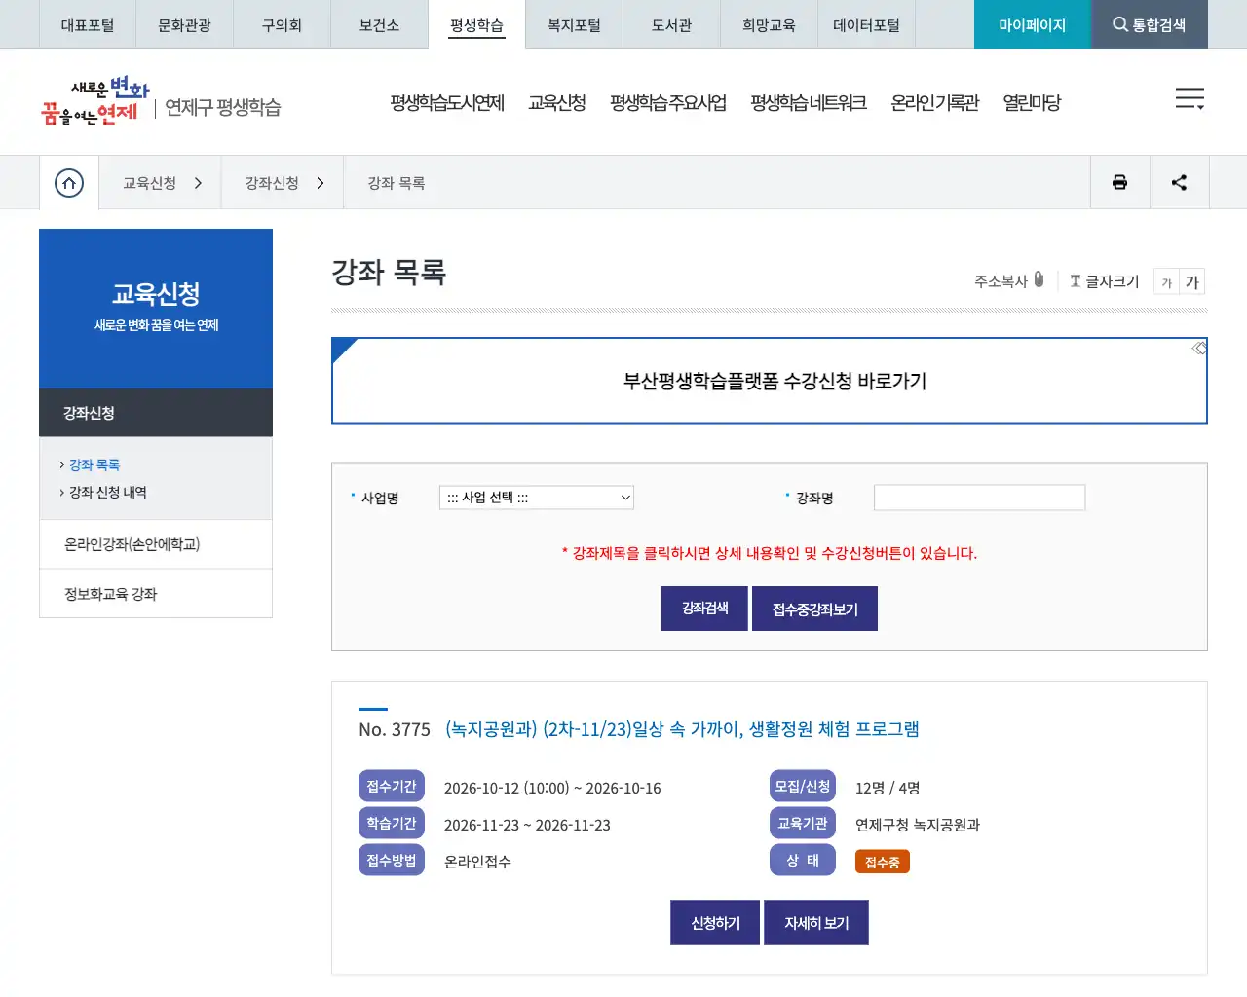The height and width of the screenshot is (997, 1247).
Task: Click the 접수중 status badge
Action: 882,862
